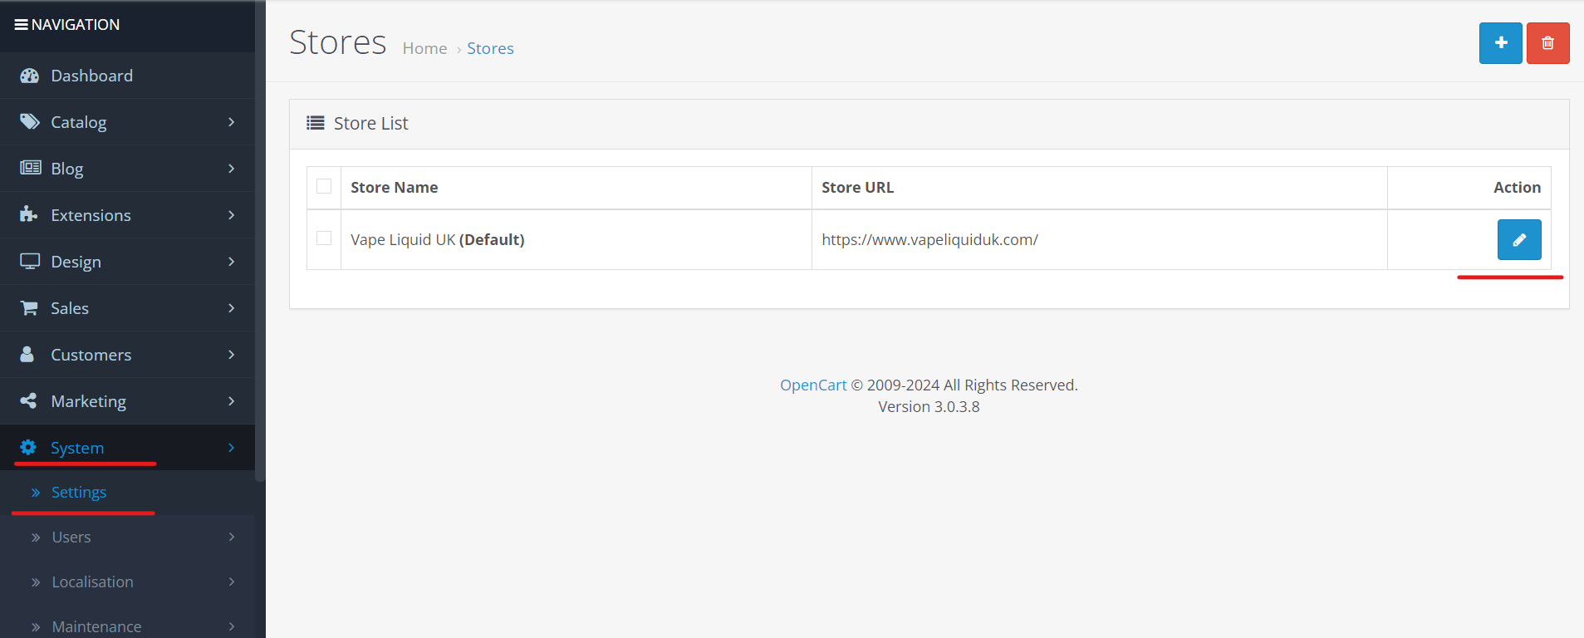Add a new store with plus button
The image size is (1584, 638).
click(1500, 43)
